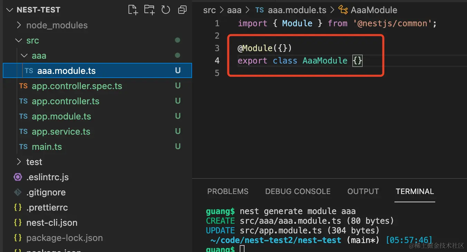Collapse the NEST-TEST project root
The width and height of the screenshot is (467, 252).
(9, 10)
